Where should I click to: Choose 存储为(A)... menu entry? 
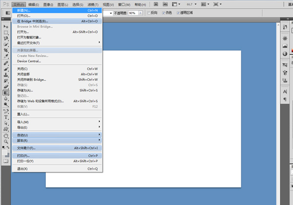pyautogui.click(x=57, y=91)
